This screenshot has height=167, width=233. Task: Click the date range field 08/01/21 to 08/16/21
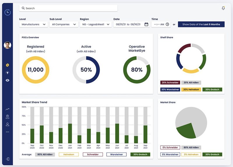132,24
